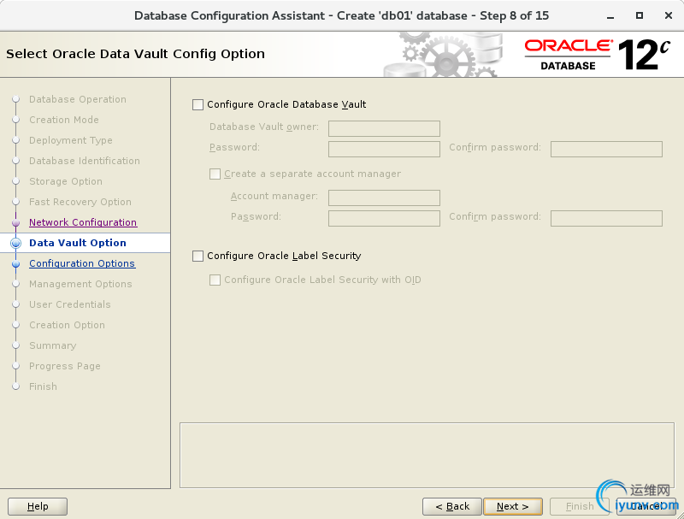Image resolution: width=684 pixels, height=519 pixels.
Task: Select the last Finish step label
Action: 44,386
